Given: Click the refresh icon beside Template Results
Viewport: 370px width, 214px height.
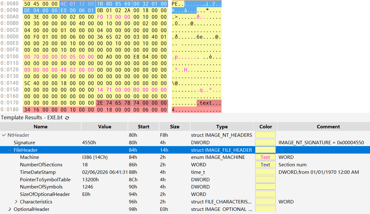Looking at the screenshot, I should click(x=67, y=118).
